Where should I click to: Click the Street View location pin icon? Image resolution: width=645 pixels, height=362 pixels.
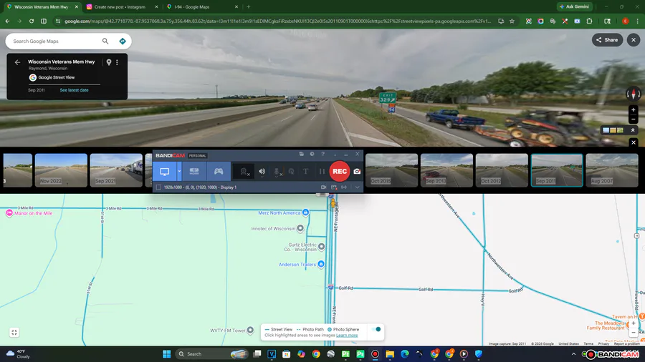109,62
